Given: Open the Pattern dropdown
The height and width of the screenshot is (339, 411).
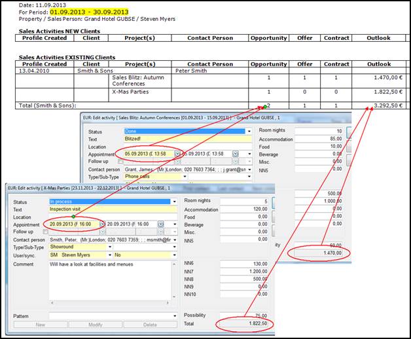Looking at the screenshot, I should (x=175, y=316).
